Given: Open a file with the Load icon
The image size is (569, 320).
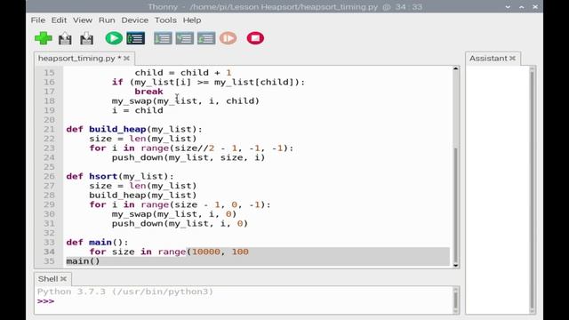Looking at the screenshot, I should pos(65,38).
